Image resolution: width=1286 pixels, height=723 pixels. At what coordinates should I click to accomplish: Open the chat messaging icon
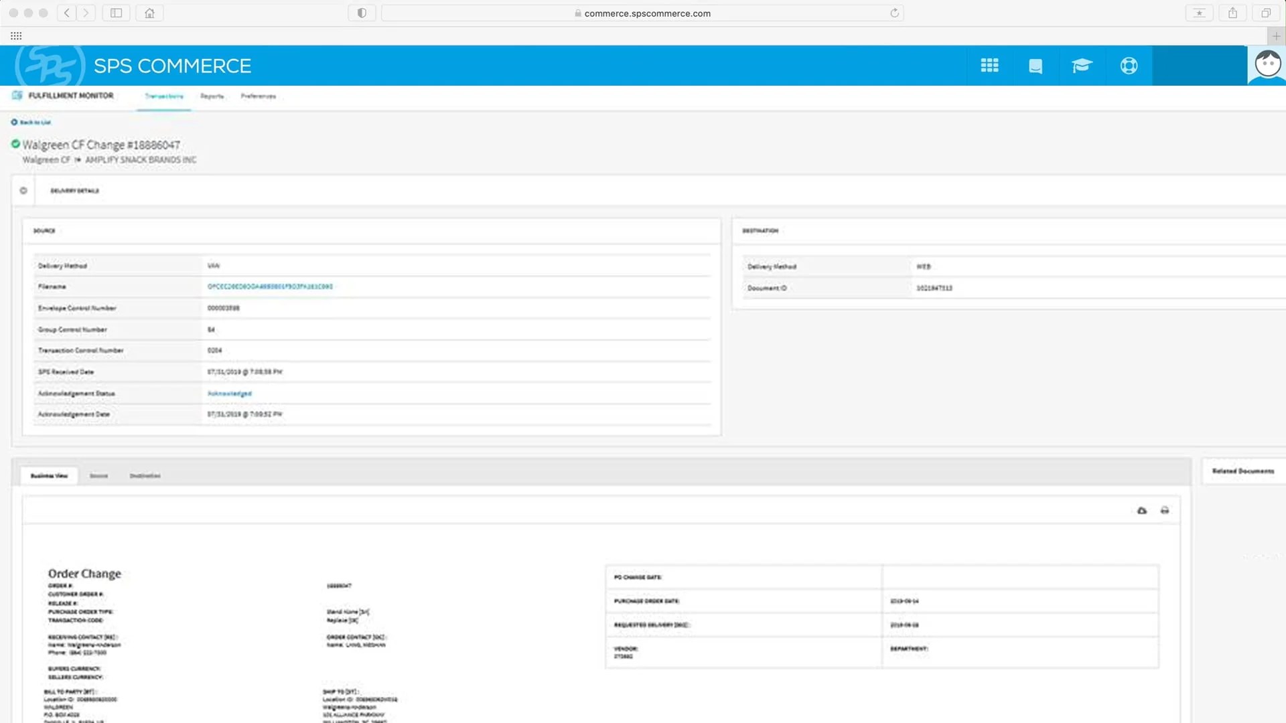coord(1035,65)
